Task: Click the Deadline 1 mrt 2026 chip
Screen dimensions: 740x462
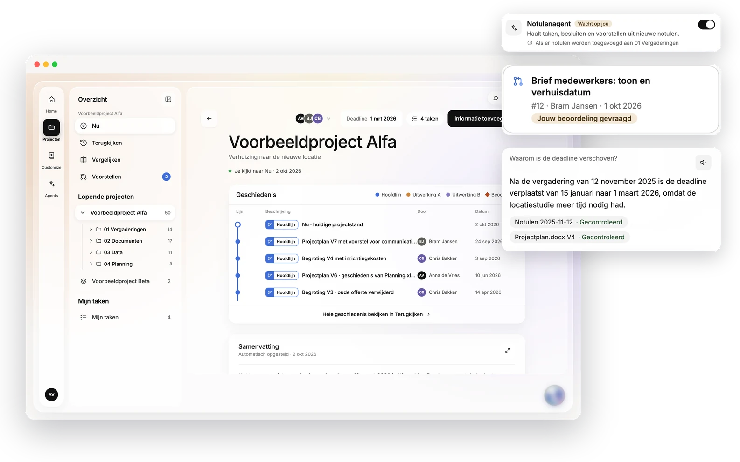Action: tap(371, 119)
